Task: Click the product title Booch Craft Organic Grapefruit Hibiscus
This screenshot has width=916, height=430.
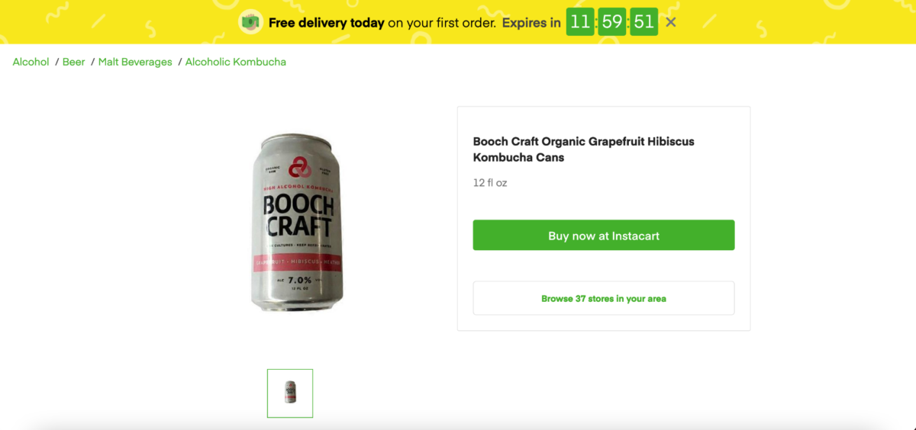Action: tap(583, 149)
